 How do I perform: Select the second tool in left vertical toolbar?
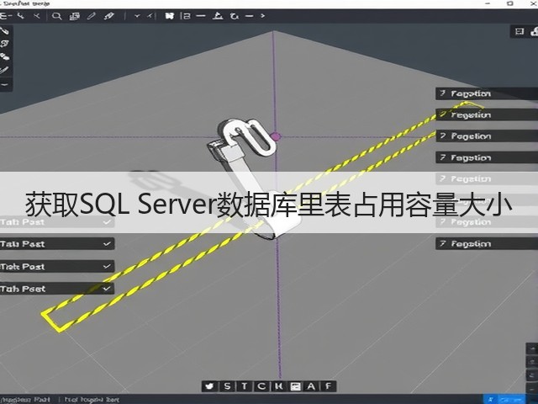click(4, 44)
